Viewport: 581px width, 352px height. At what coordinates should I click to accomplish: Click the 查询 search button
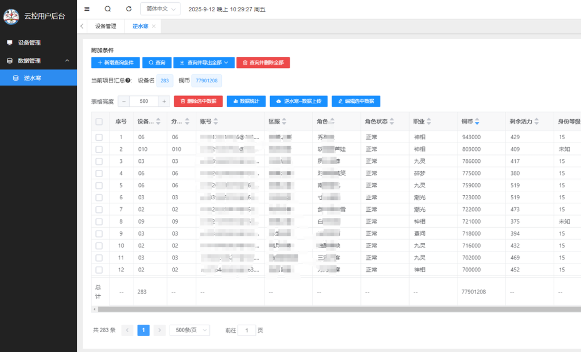157,62
